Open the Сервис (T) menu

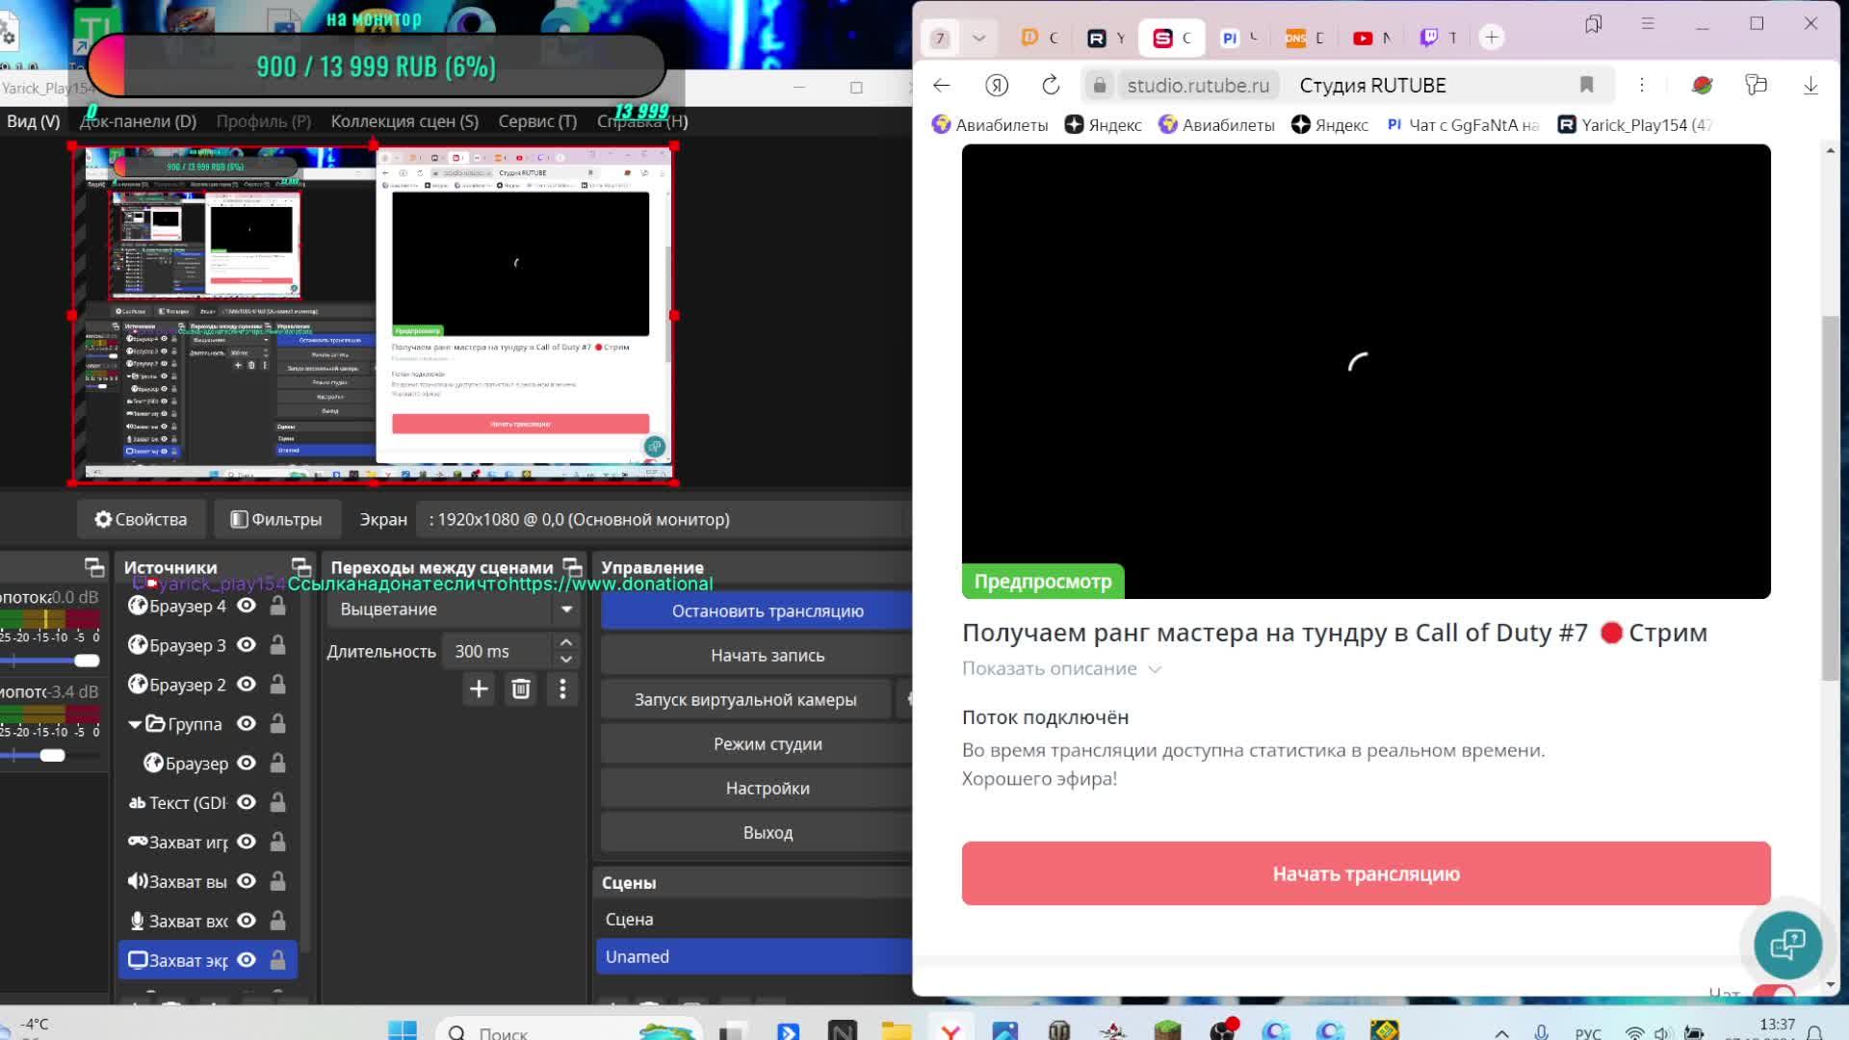coord(537,121)
